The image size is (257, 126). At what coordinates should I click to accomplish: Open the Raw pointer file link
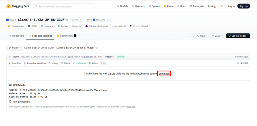pyautogui.click(x=21, y=102)
